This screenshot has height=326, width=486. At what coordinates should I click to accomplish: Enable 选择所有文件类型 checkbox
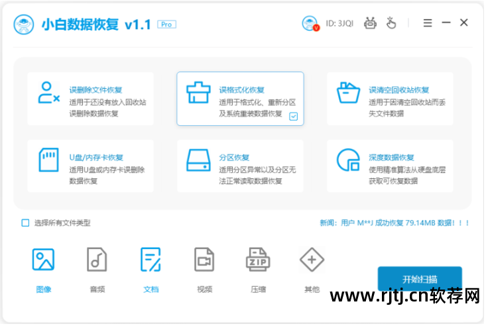[25, 223]
